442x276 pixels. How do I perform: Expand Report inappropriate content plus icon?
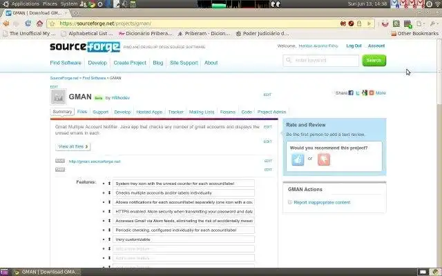point(290,202)
